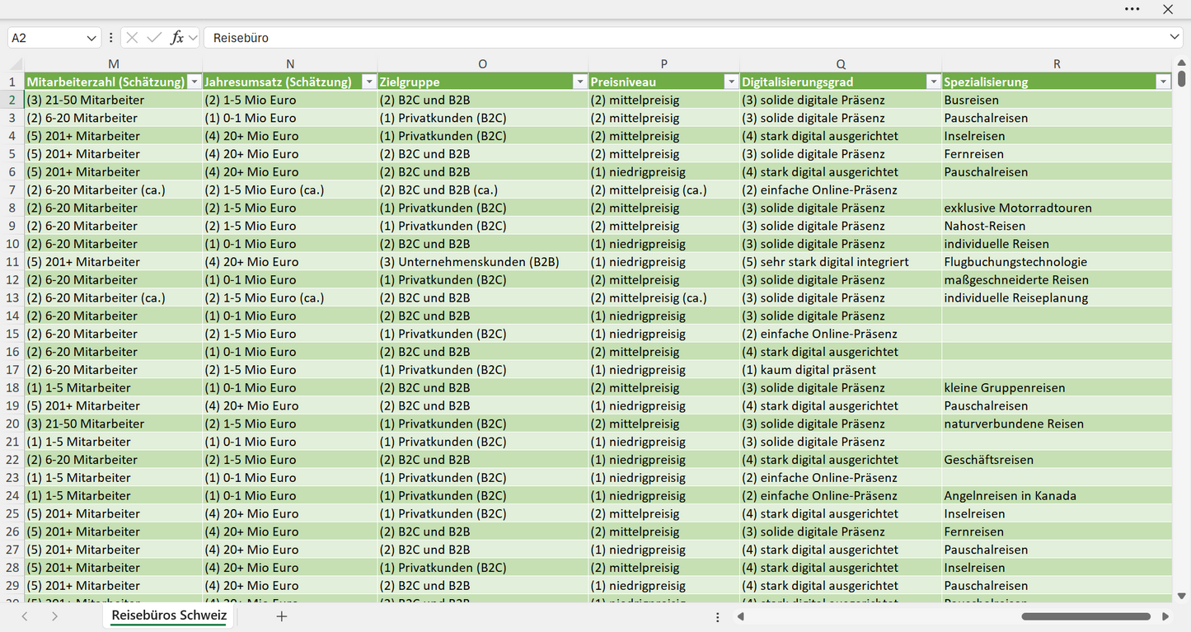The width and height of the screenshot is (1191, 632).
Task: Select '(3) 21-50 Mitarbeiter' in row 20
Action: click(114, 424)
